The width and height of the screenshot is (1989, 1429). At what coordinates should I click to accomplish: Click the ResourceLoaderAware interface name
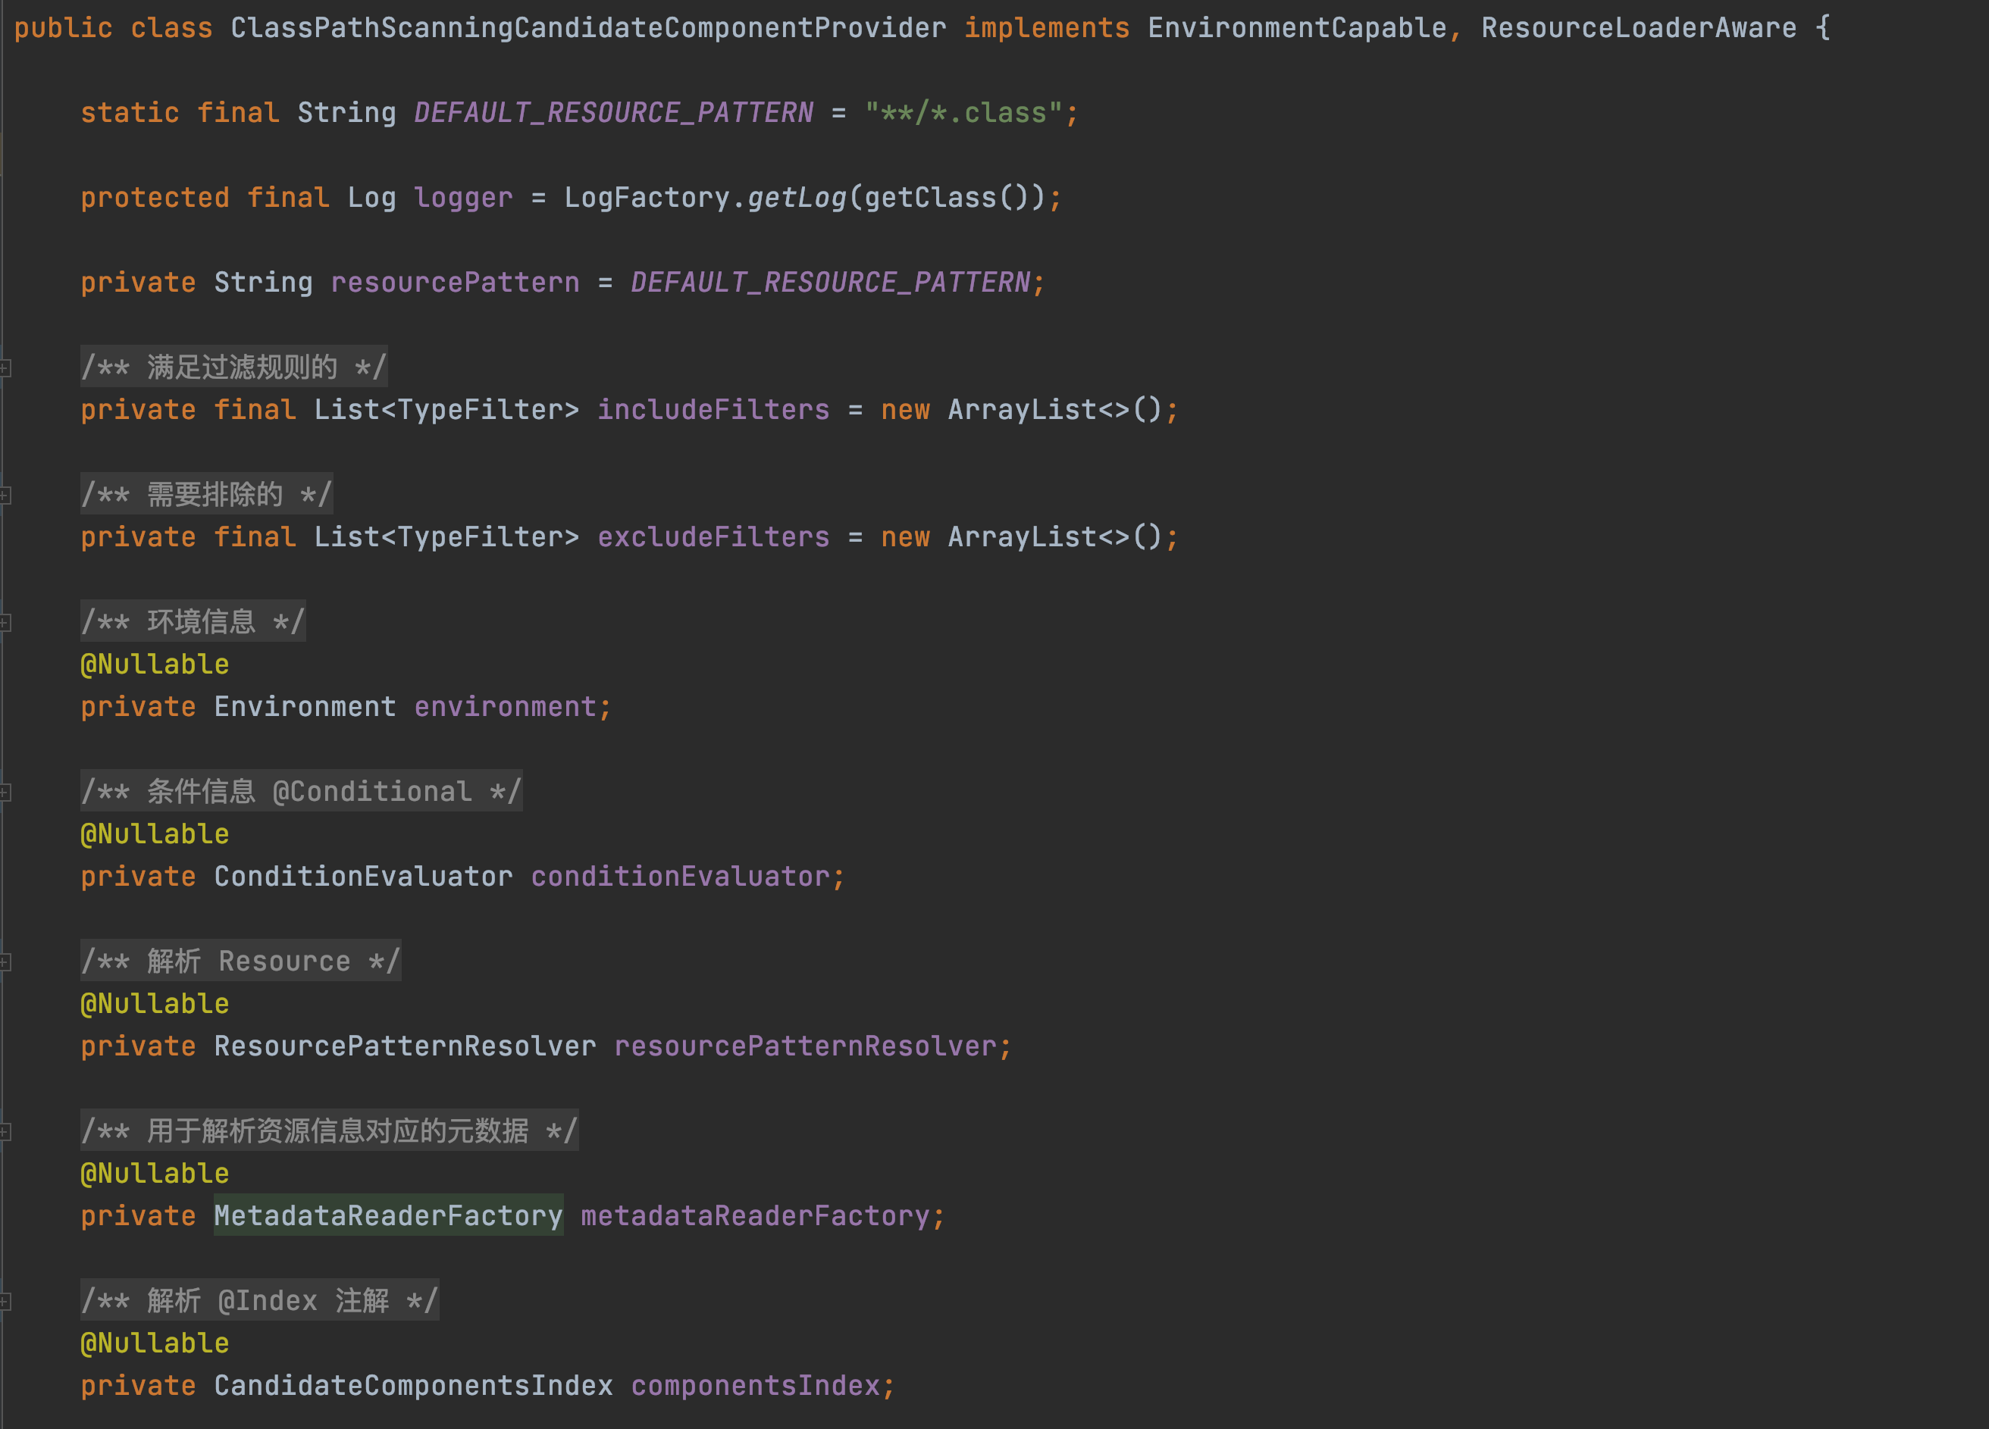tap(1638, 28)
